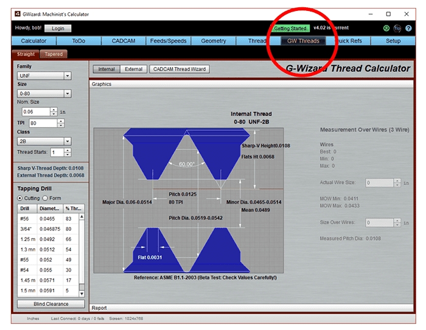Increase the TPI stepper value
Image resolution: width=426 pixels, height=330 pixels.
pyautogui.click(x=61, y=121)
